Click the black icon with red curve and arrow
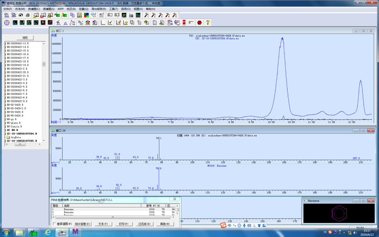Viewport: 379px width, 237px height. [x=43, y=22]
